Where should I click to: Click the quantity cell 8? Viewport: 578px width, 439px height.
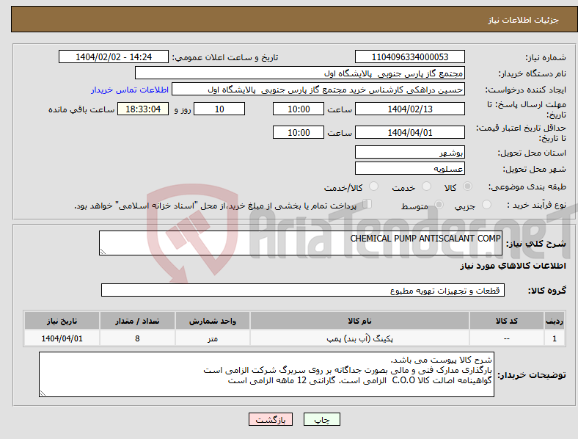tap(137, 338)
